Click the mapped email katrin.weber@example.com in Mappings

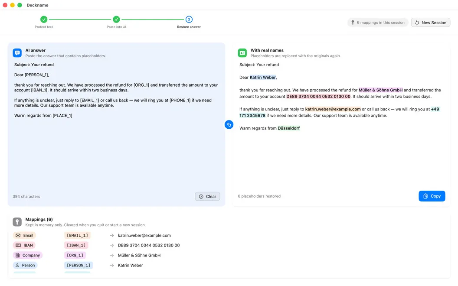144,235
